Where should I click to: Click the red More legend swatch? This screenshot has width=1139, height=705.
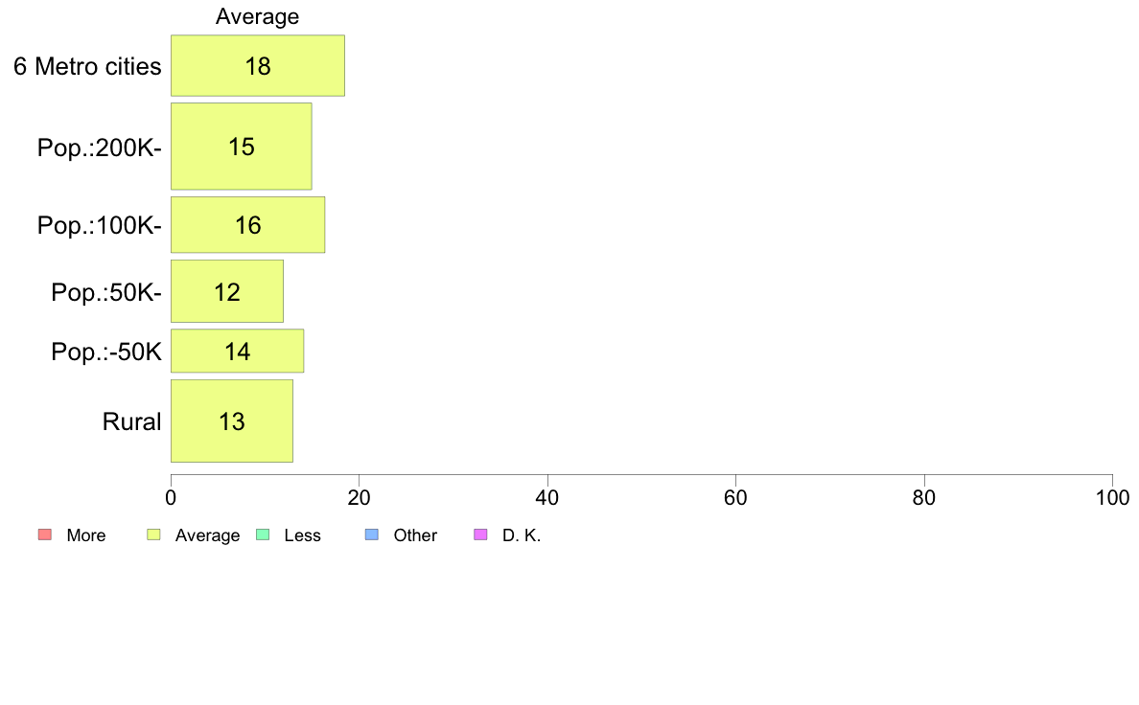tap(45, 535)
